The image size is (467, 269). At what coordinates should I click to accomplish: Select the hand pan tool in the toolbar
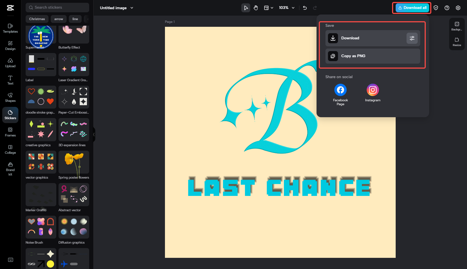256,8
